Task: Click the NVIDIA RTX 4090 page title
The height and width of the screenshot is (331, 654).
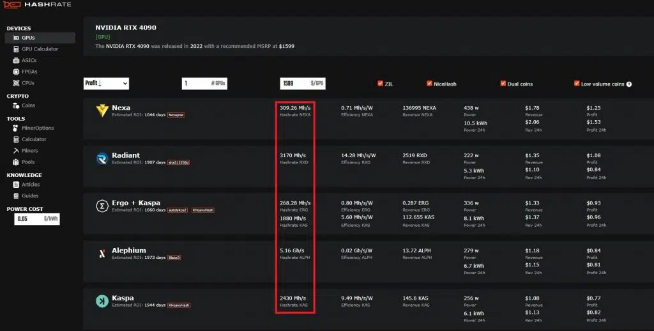Action: (x=126, y=28)
